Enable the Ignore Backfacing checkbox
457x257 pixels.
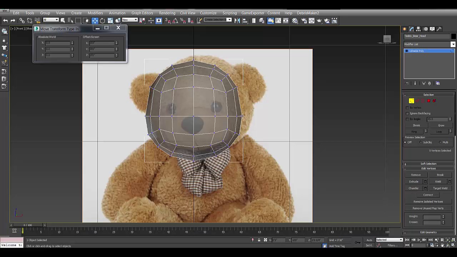pyautogui.click(x=407, y=113)
